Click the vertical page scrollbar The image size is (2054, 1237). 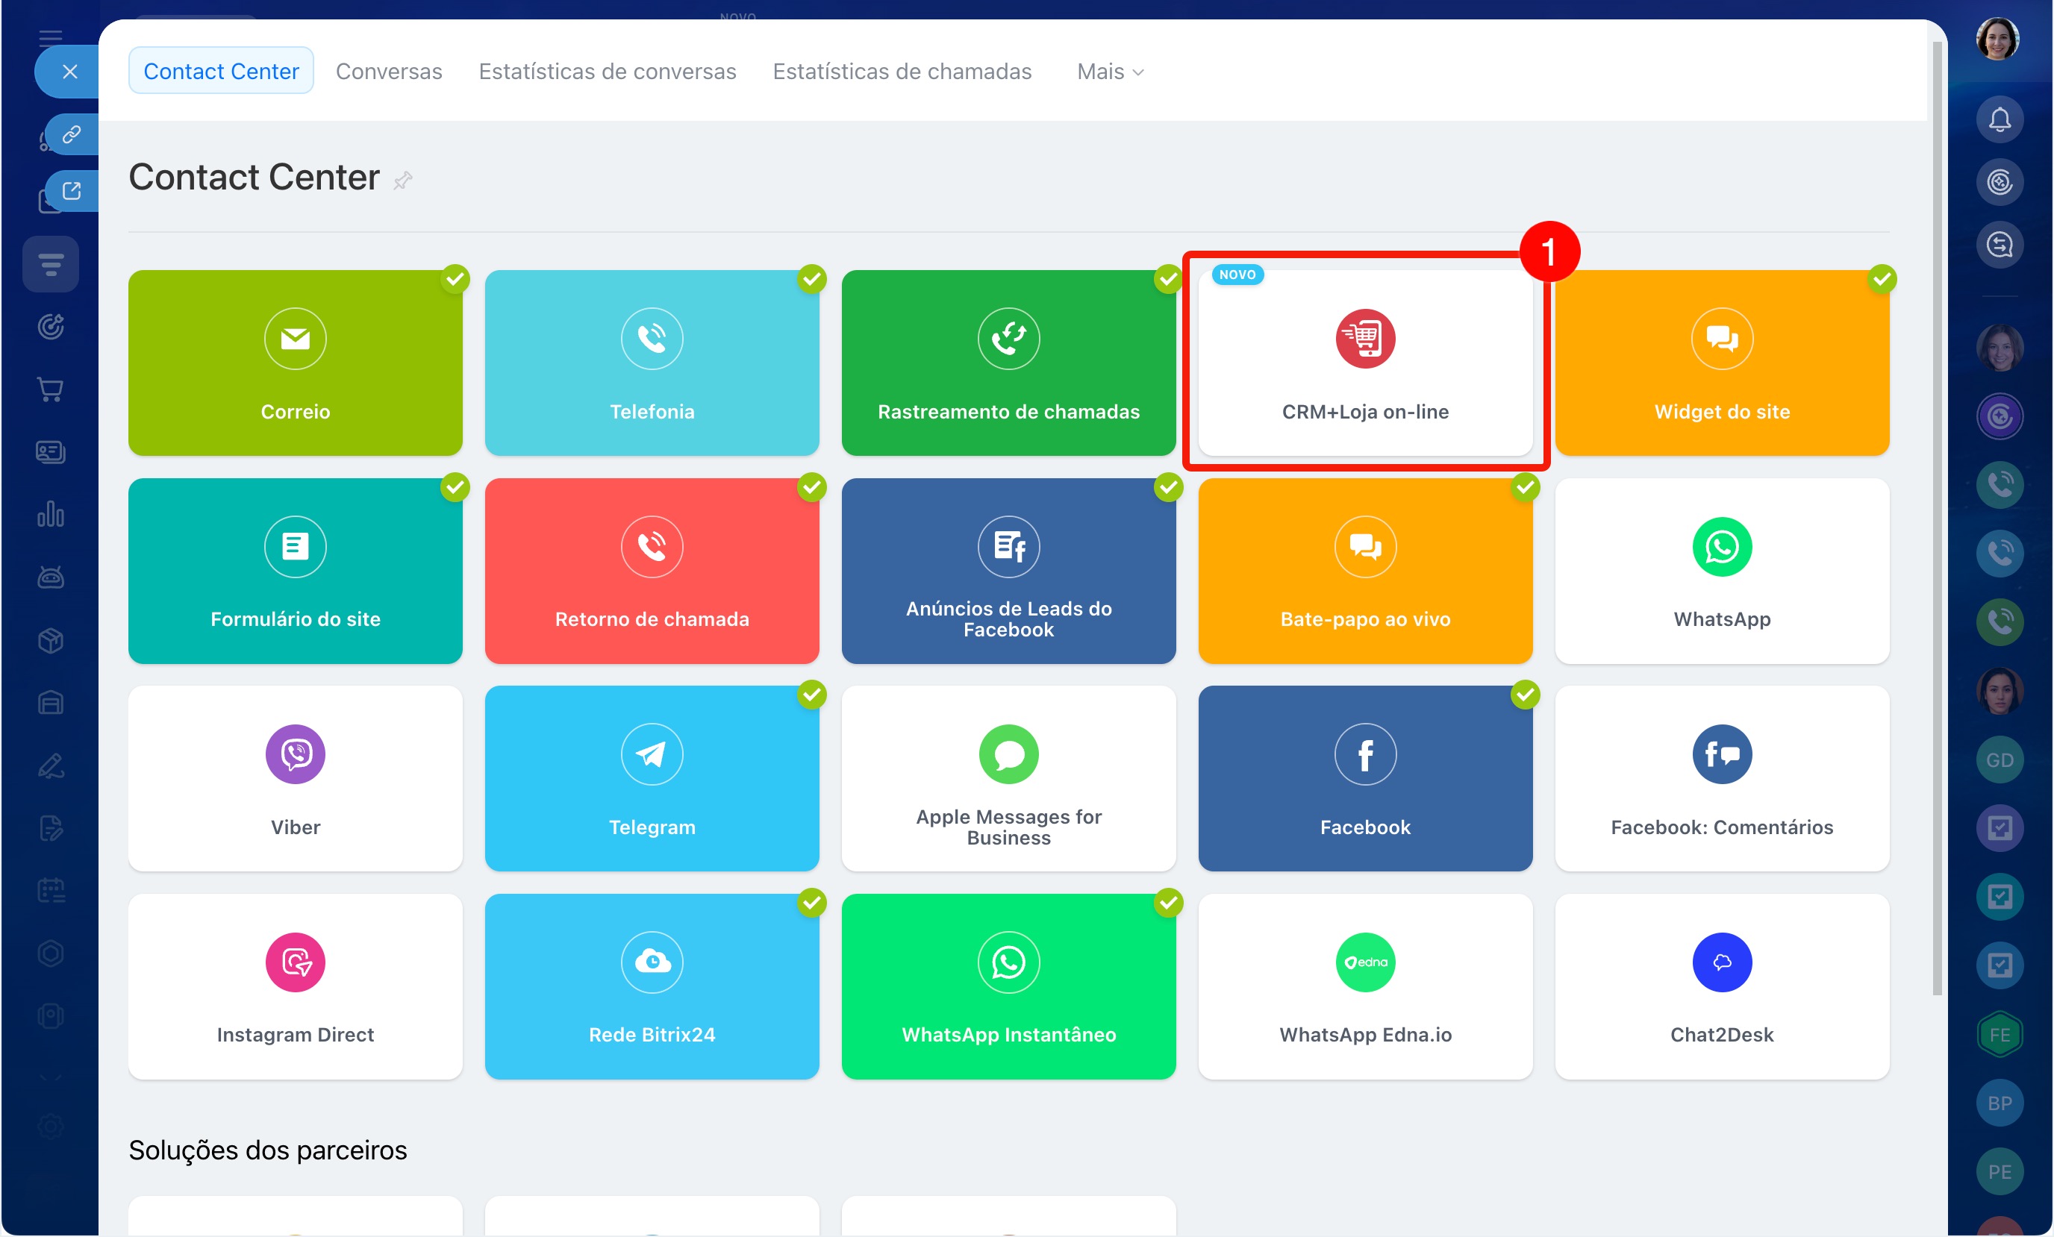point(1937,517)
